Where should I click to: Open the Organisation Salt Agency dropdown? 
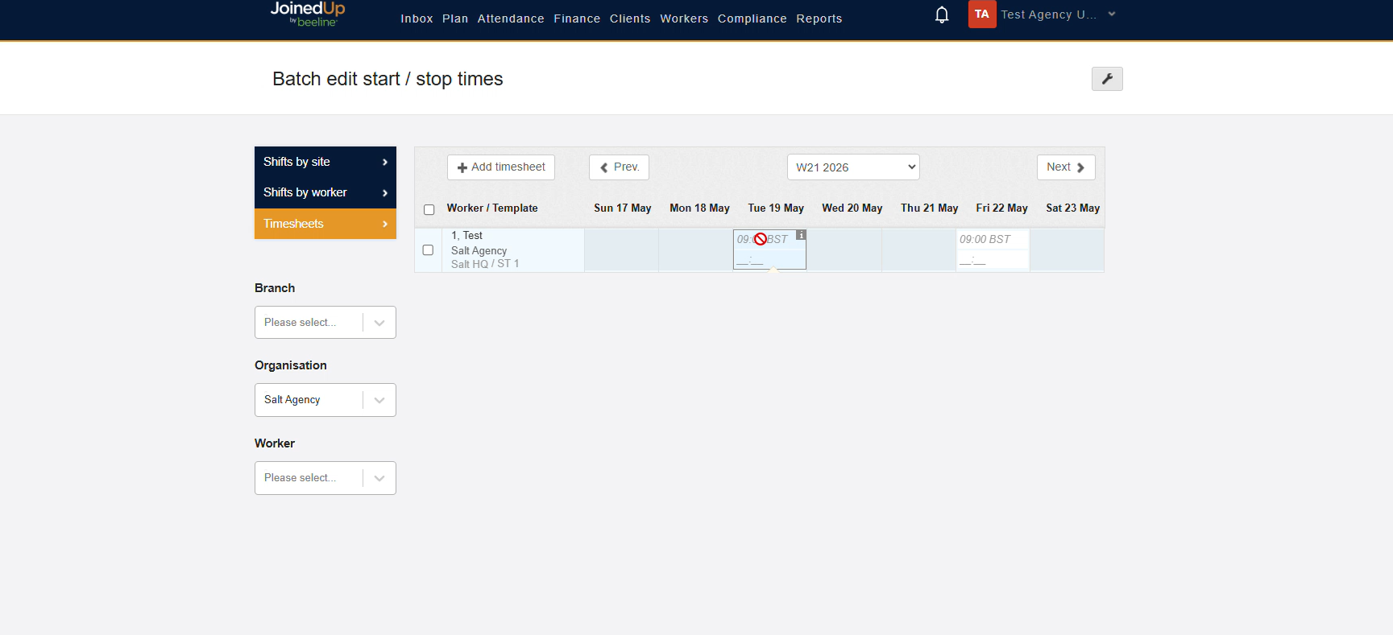point(325,400)
